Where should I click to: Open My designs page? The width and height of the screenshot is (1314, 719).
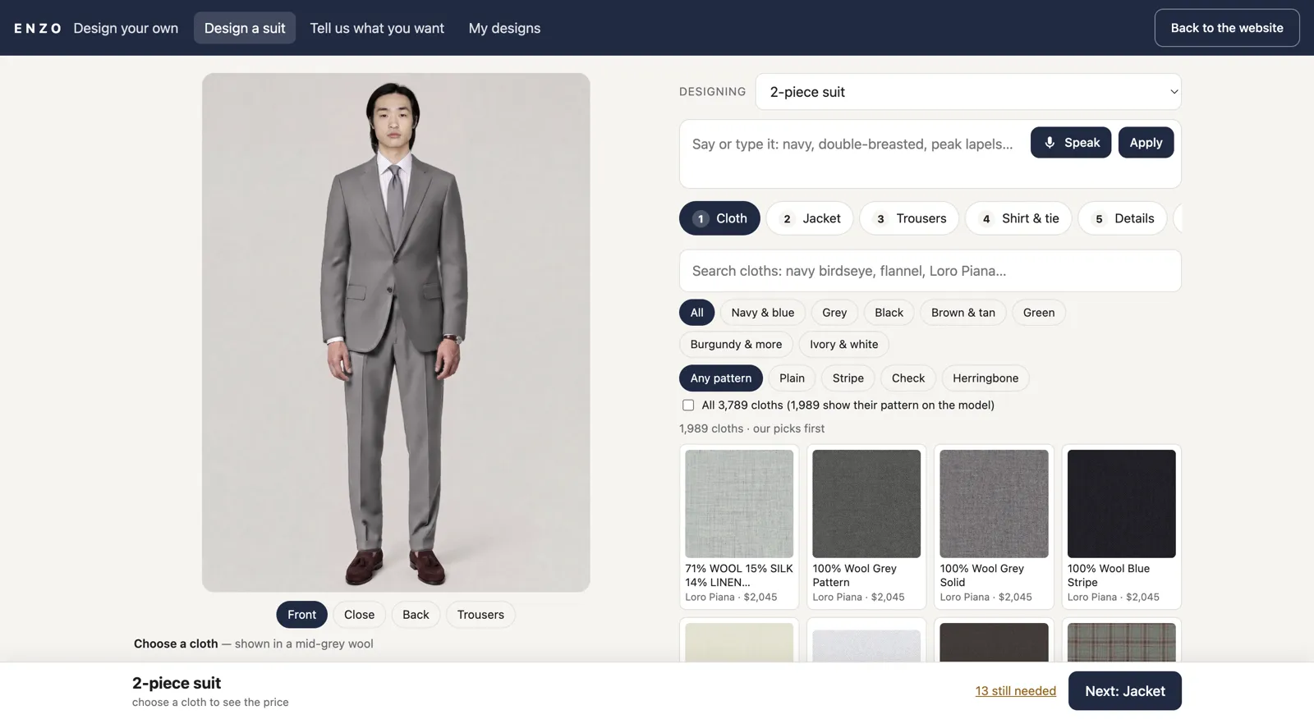pos(504,28)
